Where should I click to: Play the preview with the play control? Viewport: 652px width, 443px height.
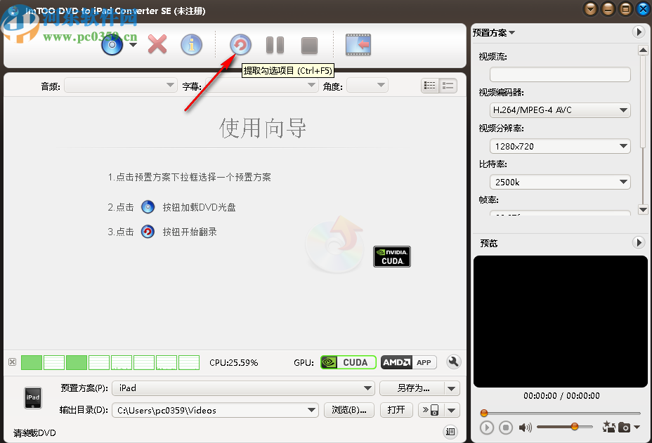pyautogui.click(x=487, y=427)
